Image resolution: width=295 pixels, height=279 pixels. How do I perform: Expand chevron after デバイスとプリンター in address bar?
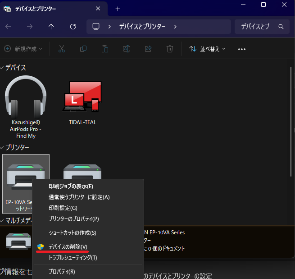(x=175, y=27)
